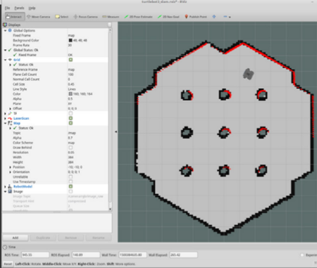Click the LaserScan red wave icon
Image resolution: width=317 pixels, height=268 pixels.
10,118
